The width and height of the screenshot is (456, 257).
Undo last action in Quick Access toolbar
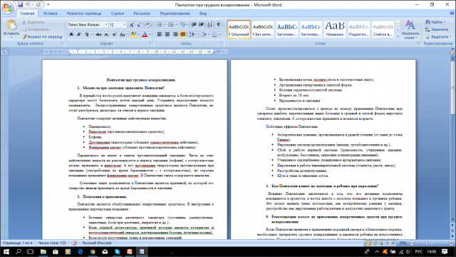click(28, 5)
